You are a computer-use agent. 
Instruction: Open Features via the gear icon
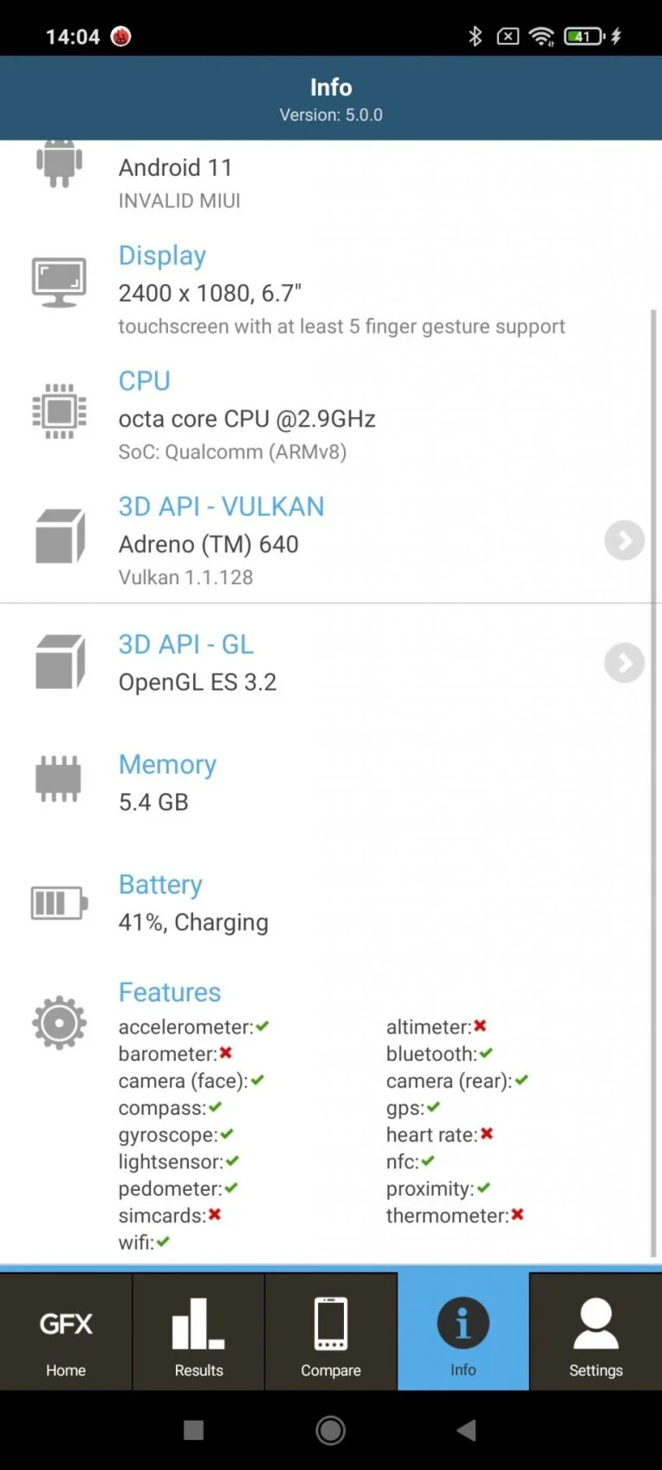pyautogui.click(x=59, y=1022)
